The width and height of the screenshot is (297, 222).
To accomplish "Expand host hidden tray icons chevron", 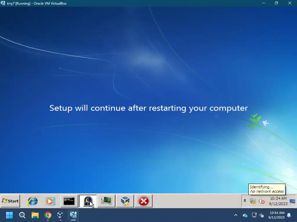I will coord(236,215).
